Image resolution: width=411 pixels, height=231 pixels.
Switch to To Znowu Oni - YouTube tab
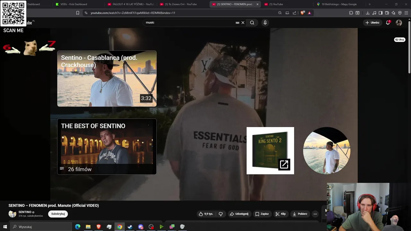(x=183, y=4)
